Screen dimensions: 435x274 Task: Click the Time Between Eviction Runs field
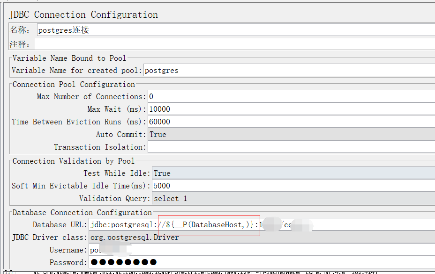click(x=291, y=122)
